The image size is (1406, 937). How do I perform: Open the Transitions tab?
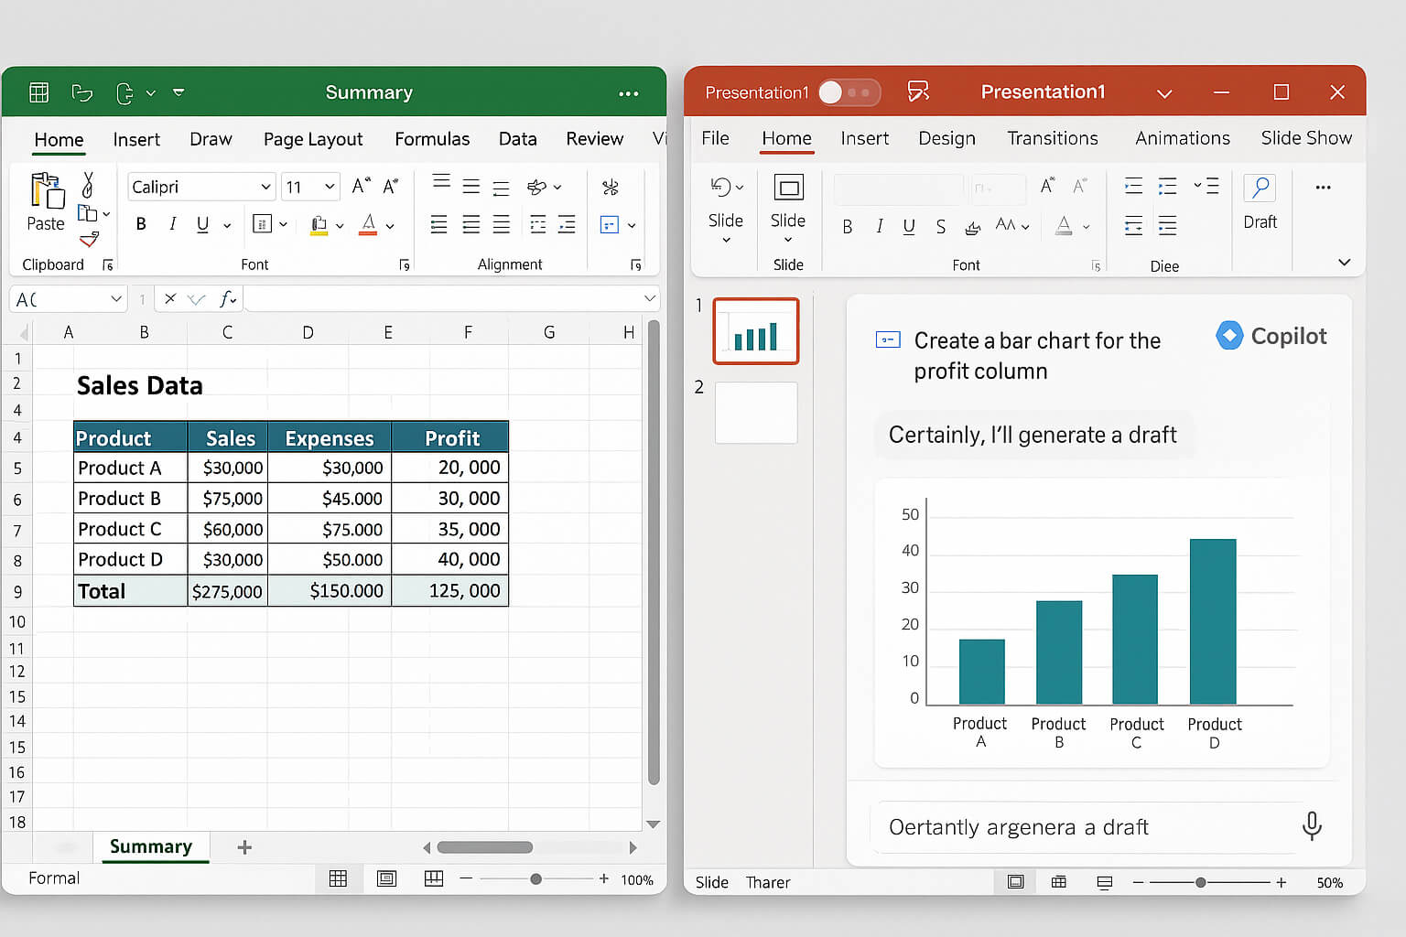(1053, 138)
